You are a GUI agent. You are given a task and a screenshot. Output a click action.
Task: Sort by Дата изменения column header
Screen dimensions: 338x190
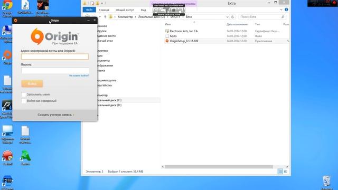click(x=237, y=24)
